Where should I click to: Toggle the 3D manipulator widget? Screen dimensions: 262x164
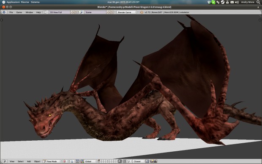tap(82, 161)
